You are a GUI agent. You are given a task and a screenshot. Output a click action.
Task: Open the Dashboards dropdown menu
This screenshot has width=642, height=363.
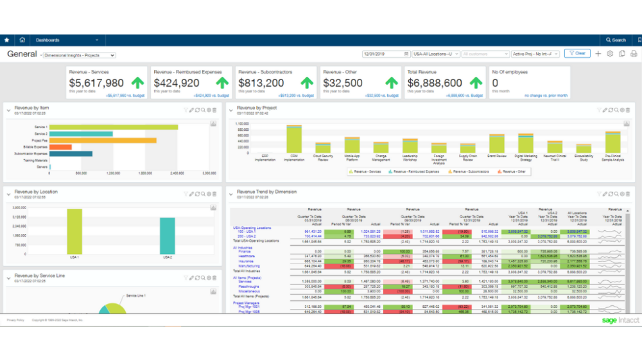coord(67,40)
